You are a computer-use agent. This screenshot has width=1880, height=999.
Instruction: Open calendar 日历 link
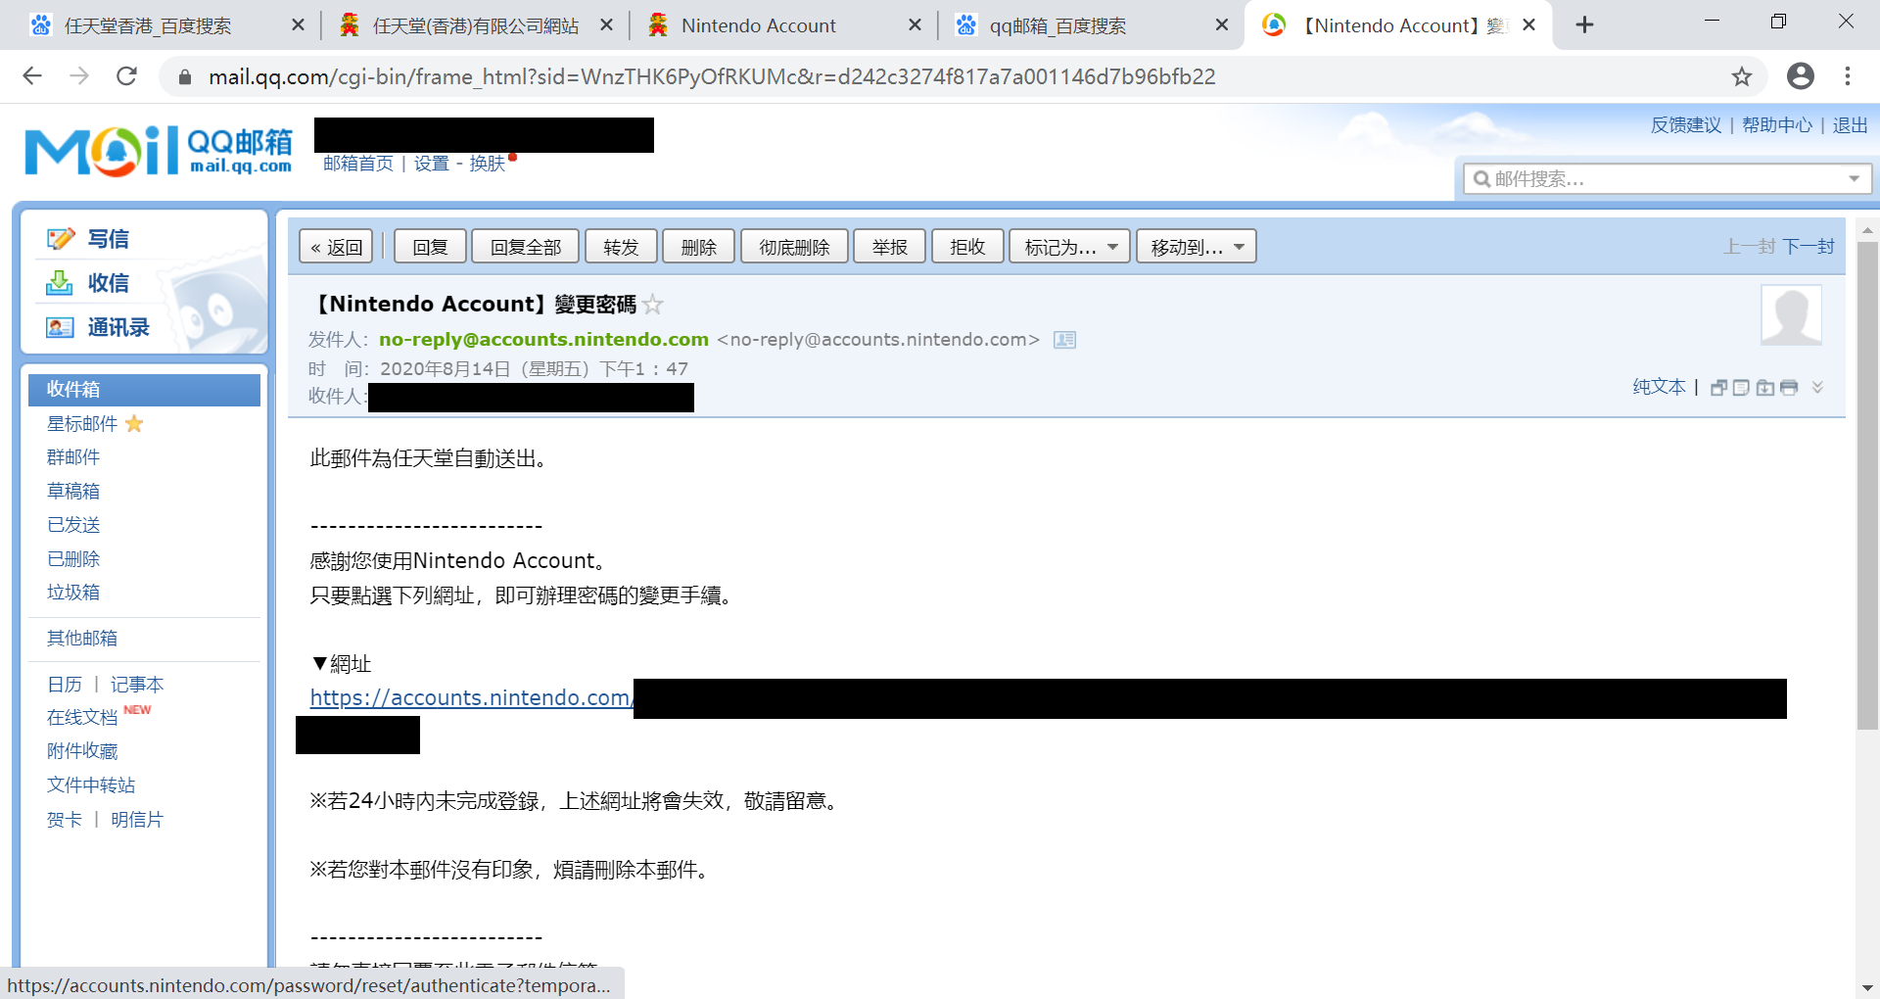[65, 685]
